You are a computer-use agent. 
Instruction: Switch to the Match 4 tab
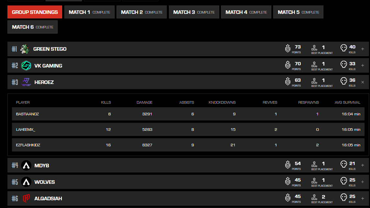[246, 12]
